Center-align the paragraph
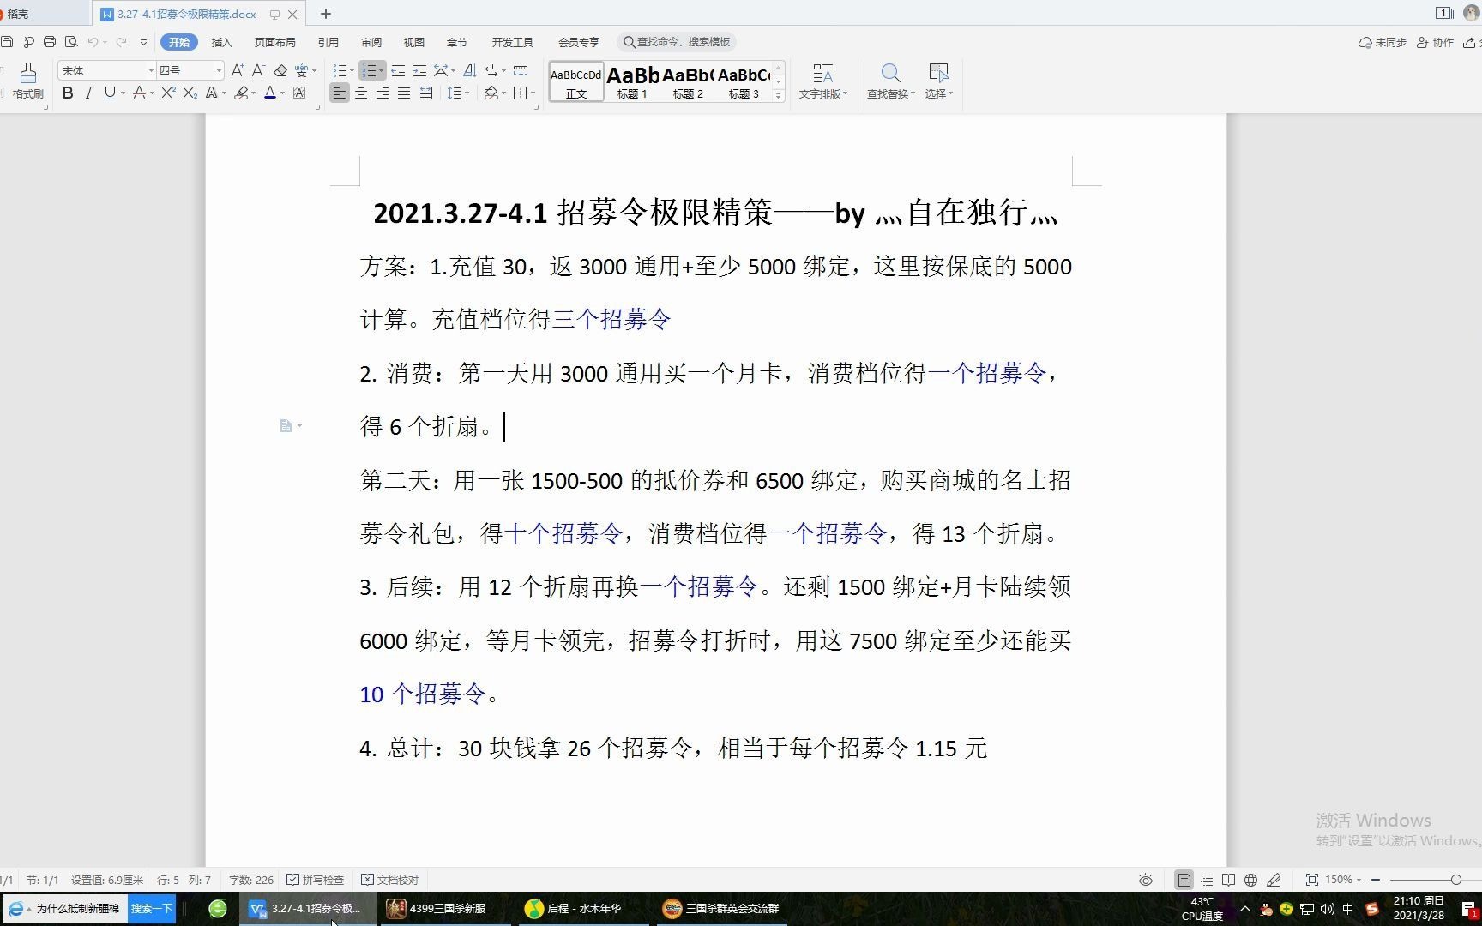This screenshot has width=1482, height=926. coord(361,93)
